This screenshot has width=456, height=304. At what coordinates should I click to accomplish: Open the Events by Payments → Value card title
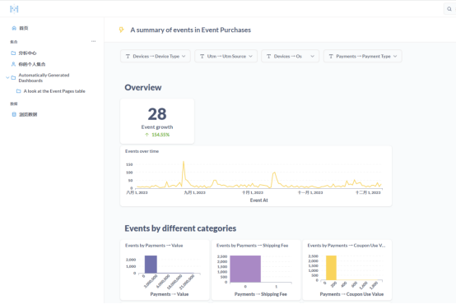point(154,246)
